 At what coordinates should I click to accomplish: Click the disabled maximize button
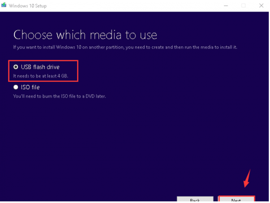[244, 6]
